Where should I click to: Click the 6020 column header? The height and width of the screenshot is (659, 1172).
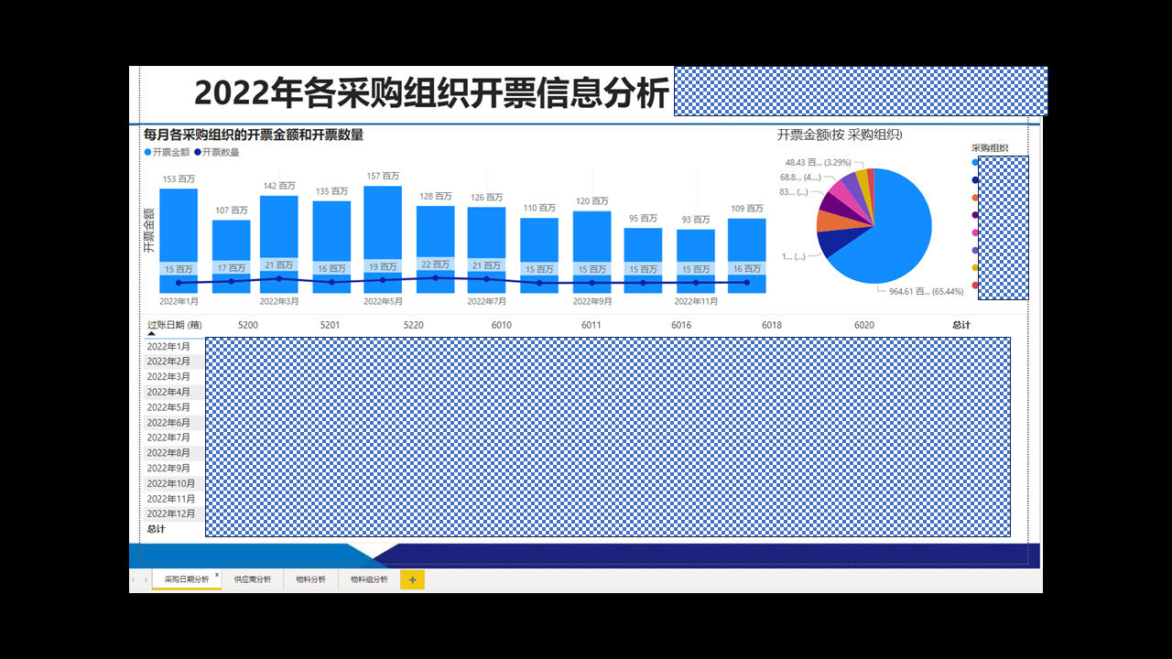click(864, 325)
